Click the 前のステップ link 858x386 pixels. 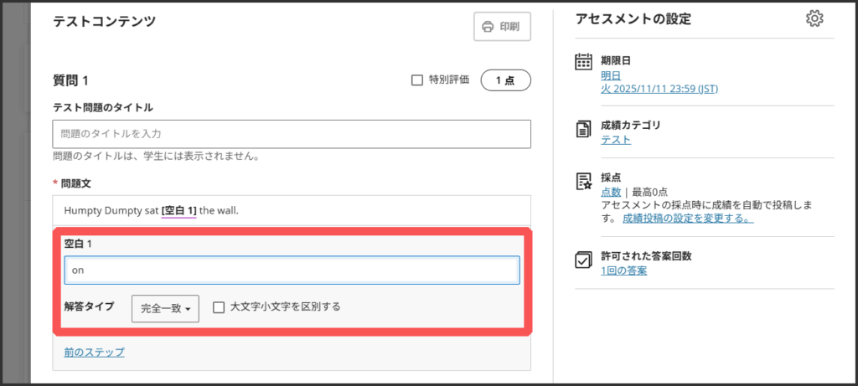[x=94, y=353]
